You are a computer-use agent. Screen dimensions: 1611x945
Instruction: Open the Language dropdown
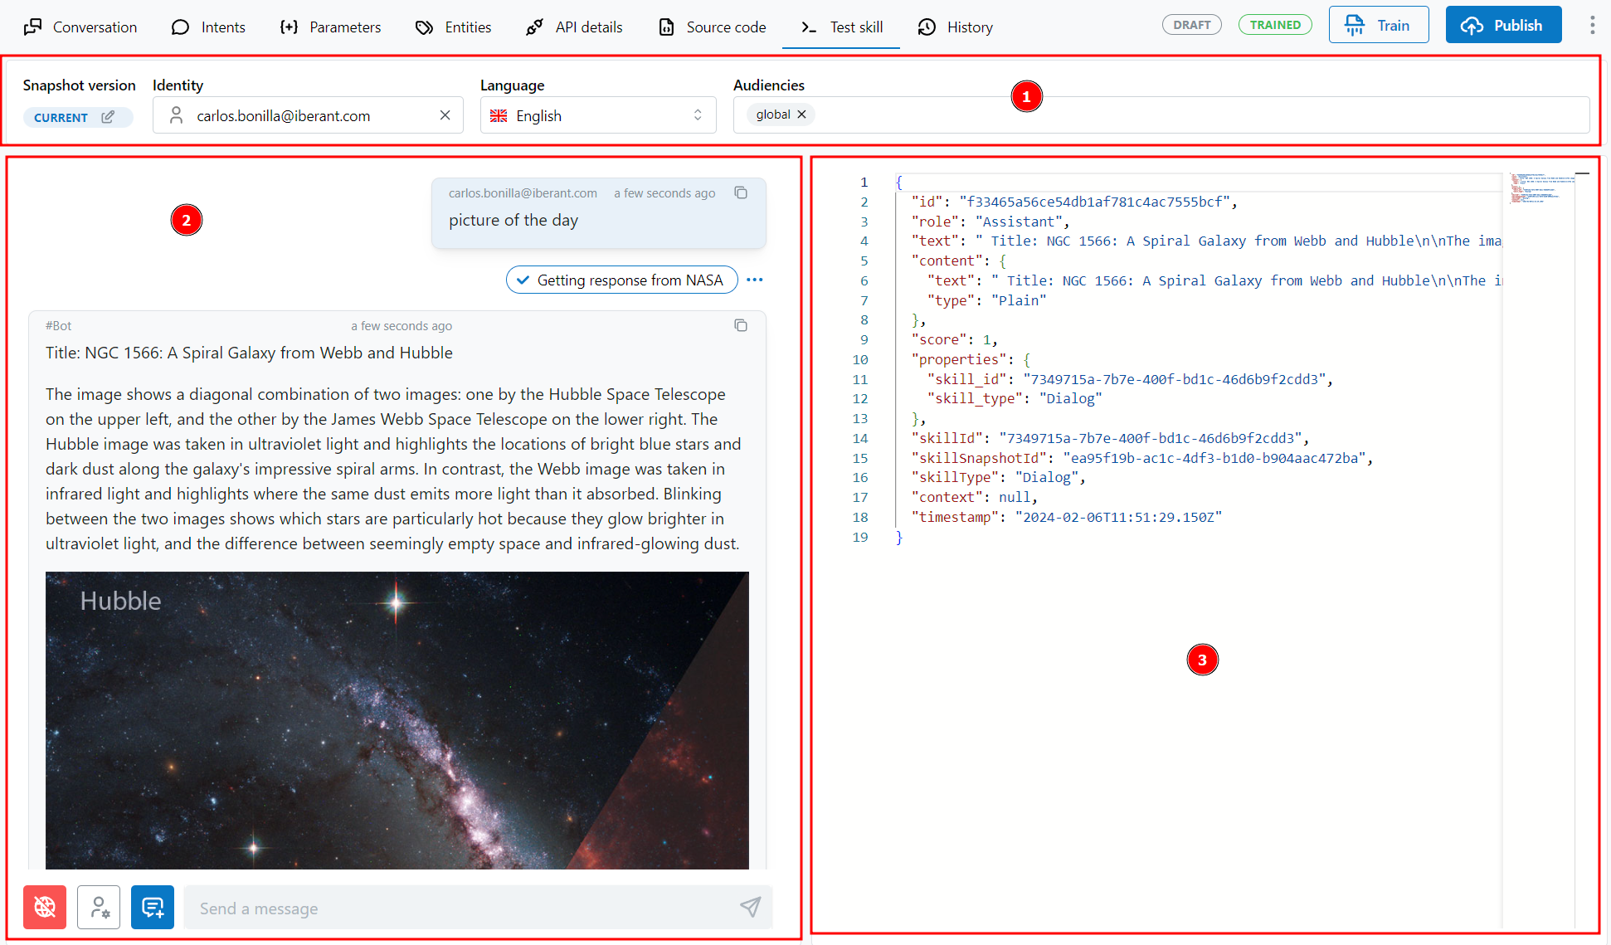point(597,115)
